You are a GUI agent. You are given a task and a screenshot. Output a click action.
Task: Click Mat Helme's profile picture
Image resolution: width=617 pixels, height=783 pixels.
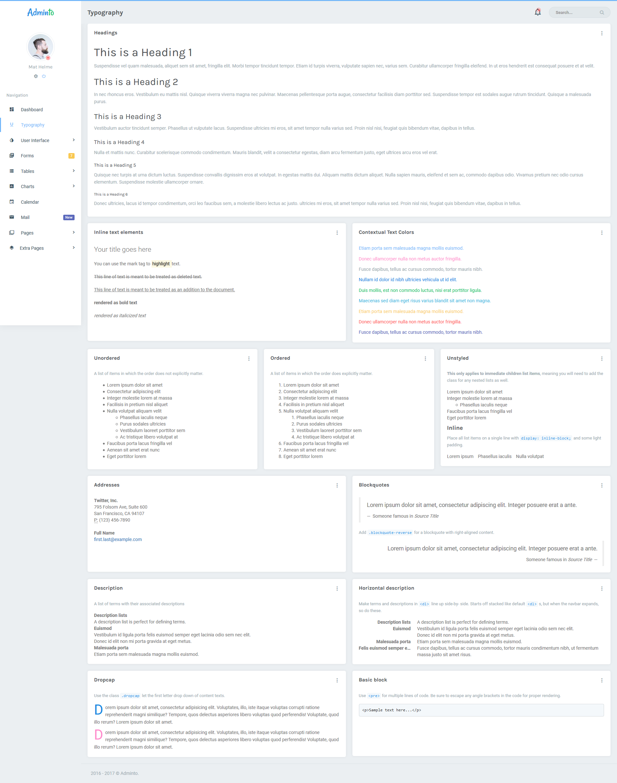point(40,47)
